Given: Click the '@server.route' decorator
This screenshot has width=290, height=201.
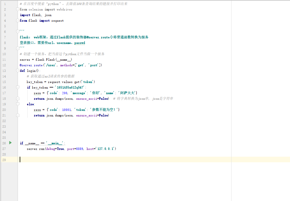Looking at the screenshot, I should tap(31, 65).
